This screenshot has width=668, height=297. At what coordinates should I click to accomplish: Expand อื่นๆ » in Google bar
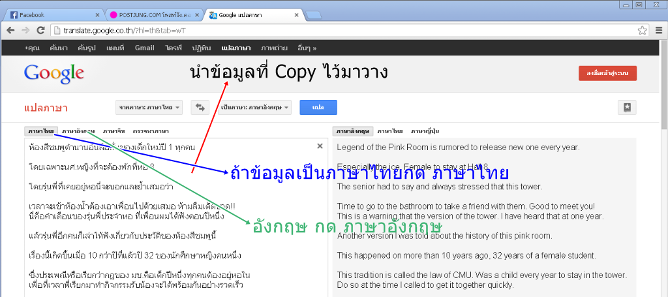point(306,48)
